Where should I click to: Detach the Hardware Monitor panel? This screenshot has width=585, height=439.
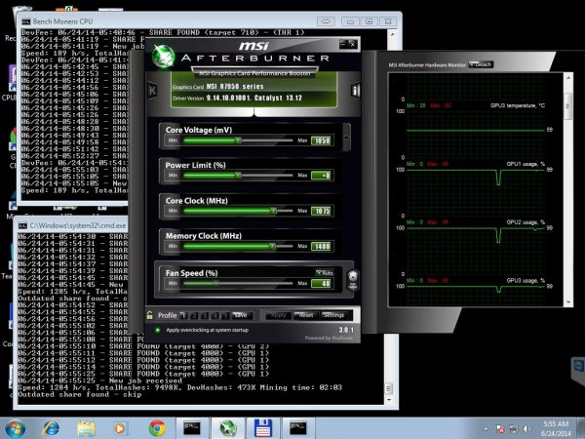coord(481,64)
